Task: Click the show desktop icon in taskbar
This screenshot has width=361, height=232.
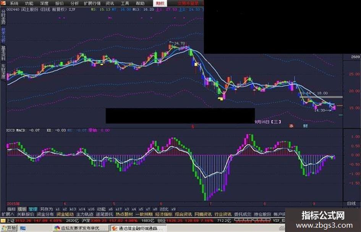Action: pyautogui.click(x=23, y=228)
